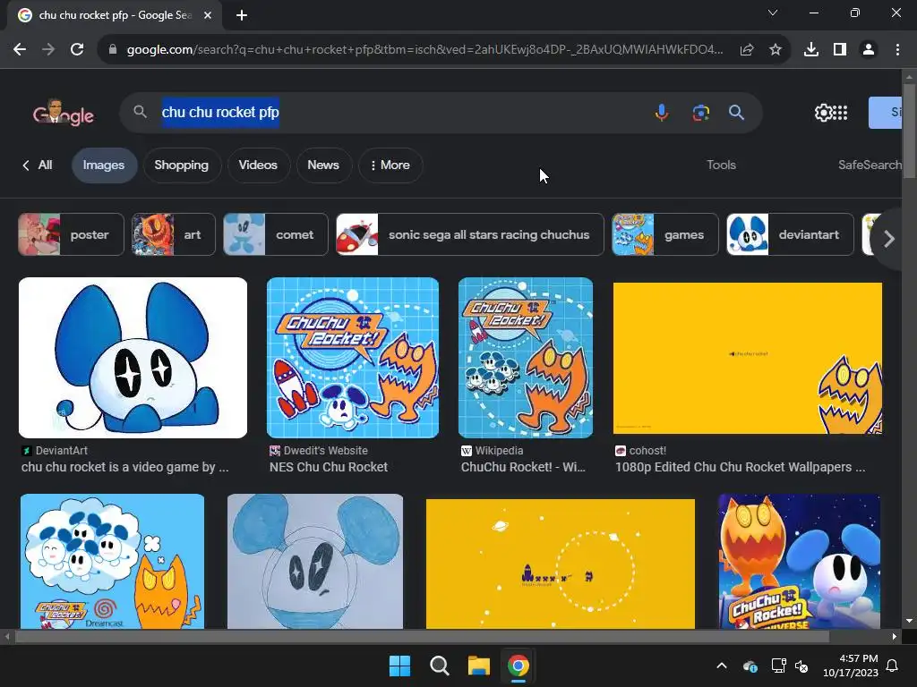Click the Sign in button
The image size is (917, 687).
886,112
